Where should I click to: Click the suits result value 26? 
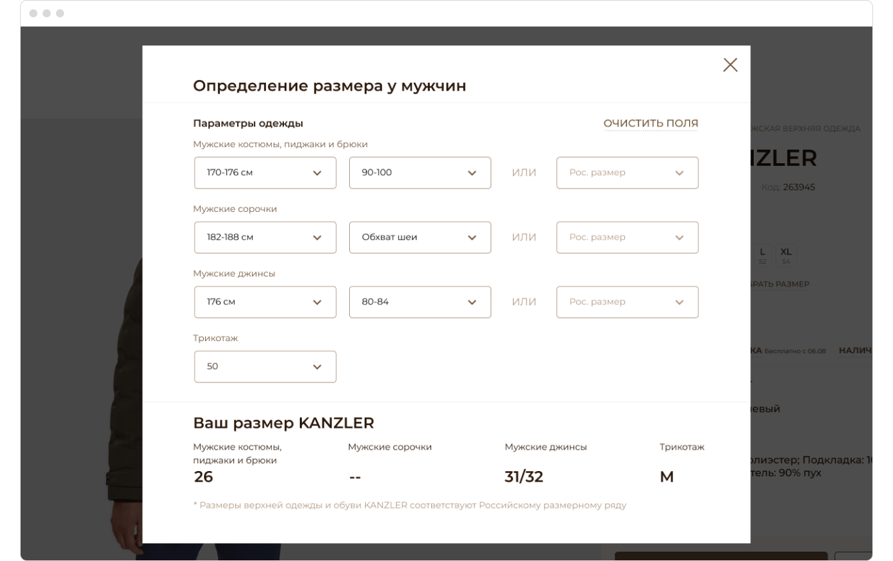pos(203,477)
